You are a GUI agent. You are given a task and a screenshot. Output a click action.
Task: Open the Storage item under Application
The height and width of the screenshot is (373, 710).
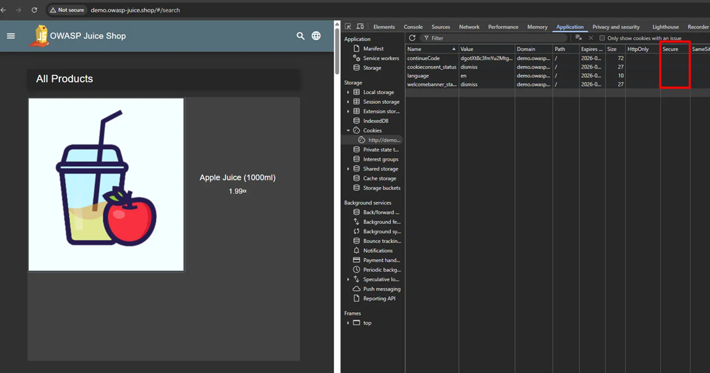click(x=372, y=67)
